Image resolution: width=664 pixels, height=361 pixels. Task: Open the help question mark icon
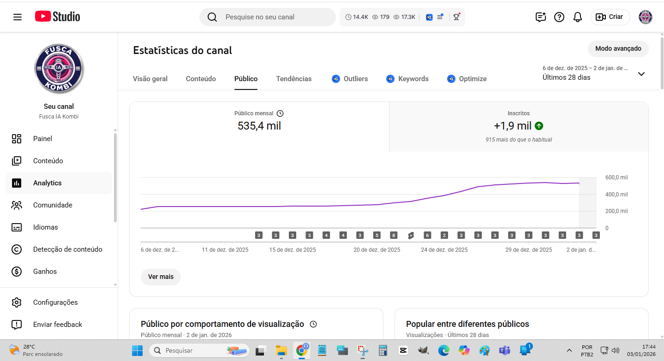559,17
